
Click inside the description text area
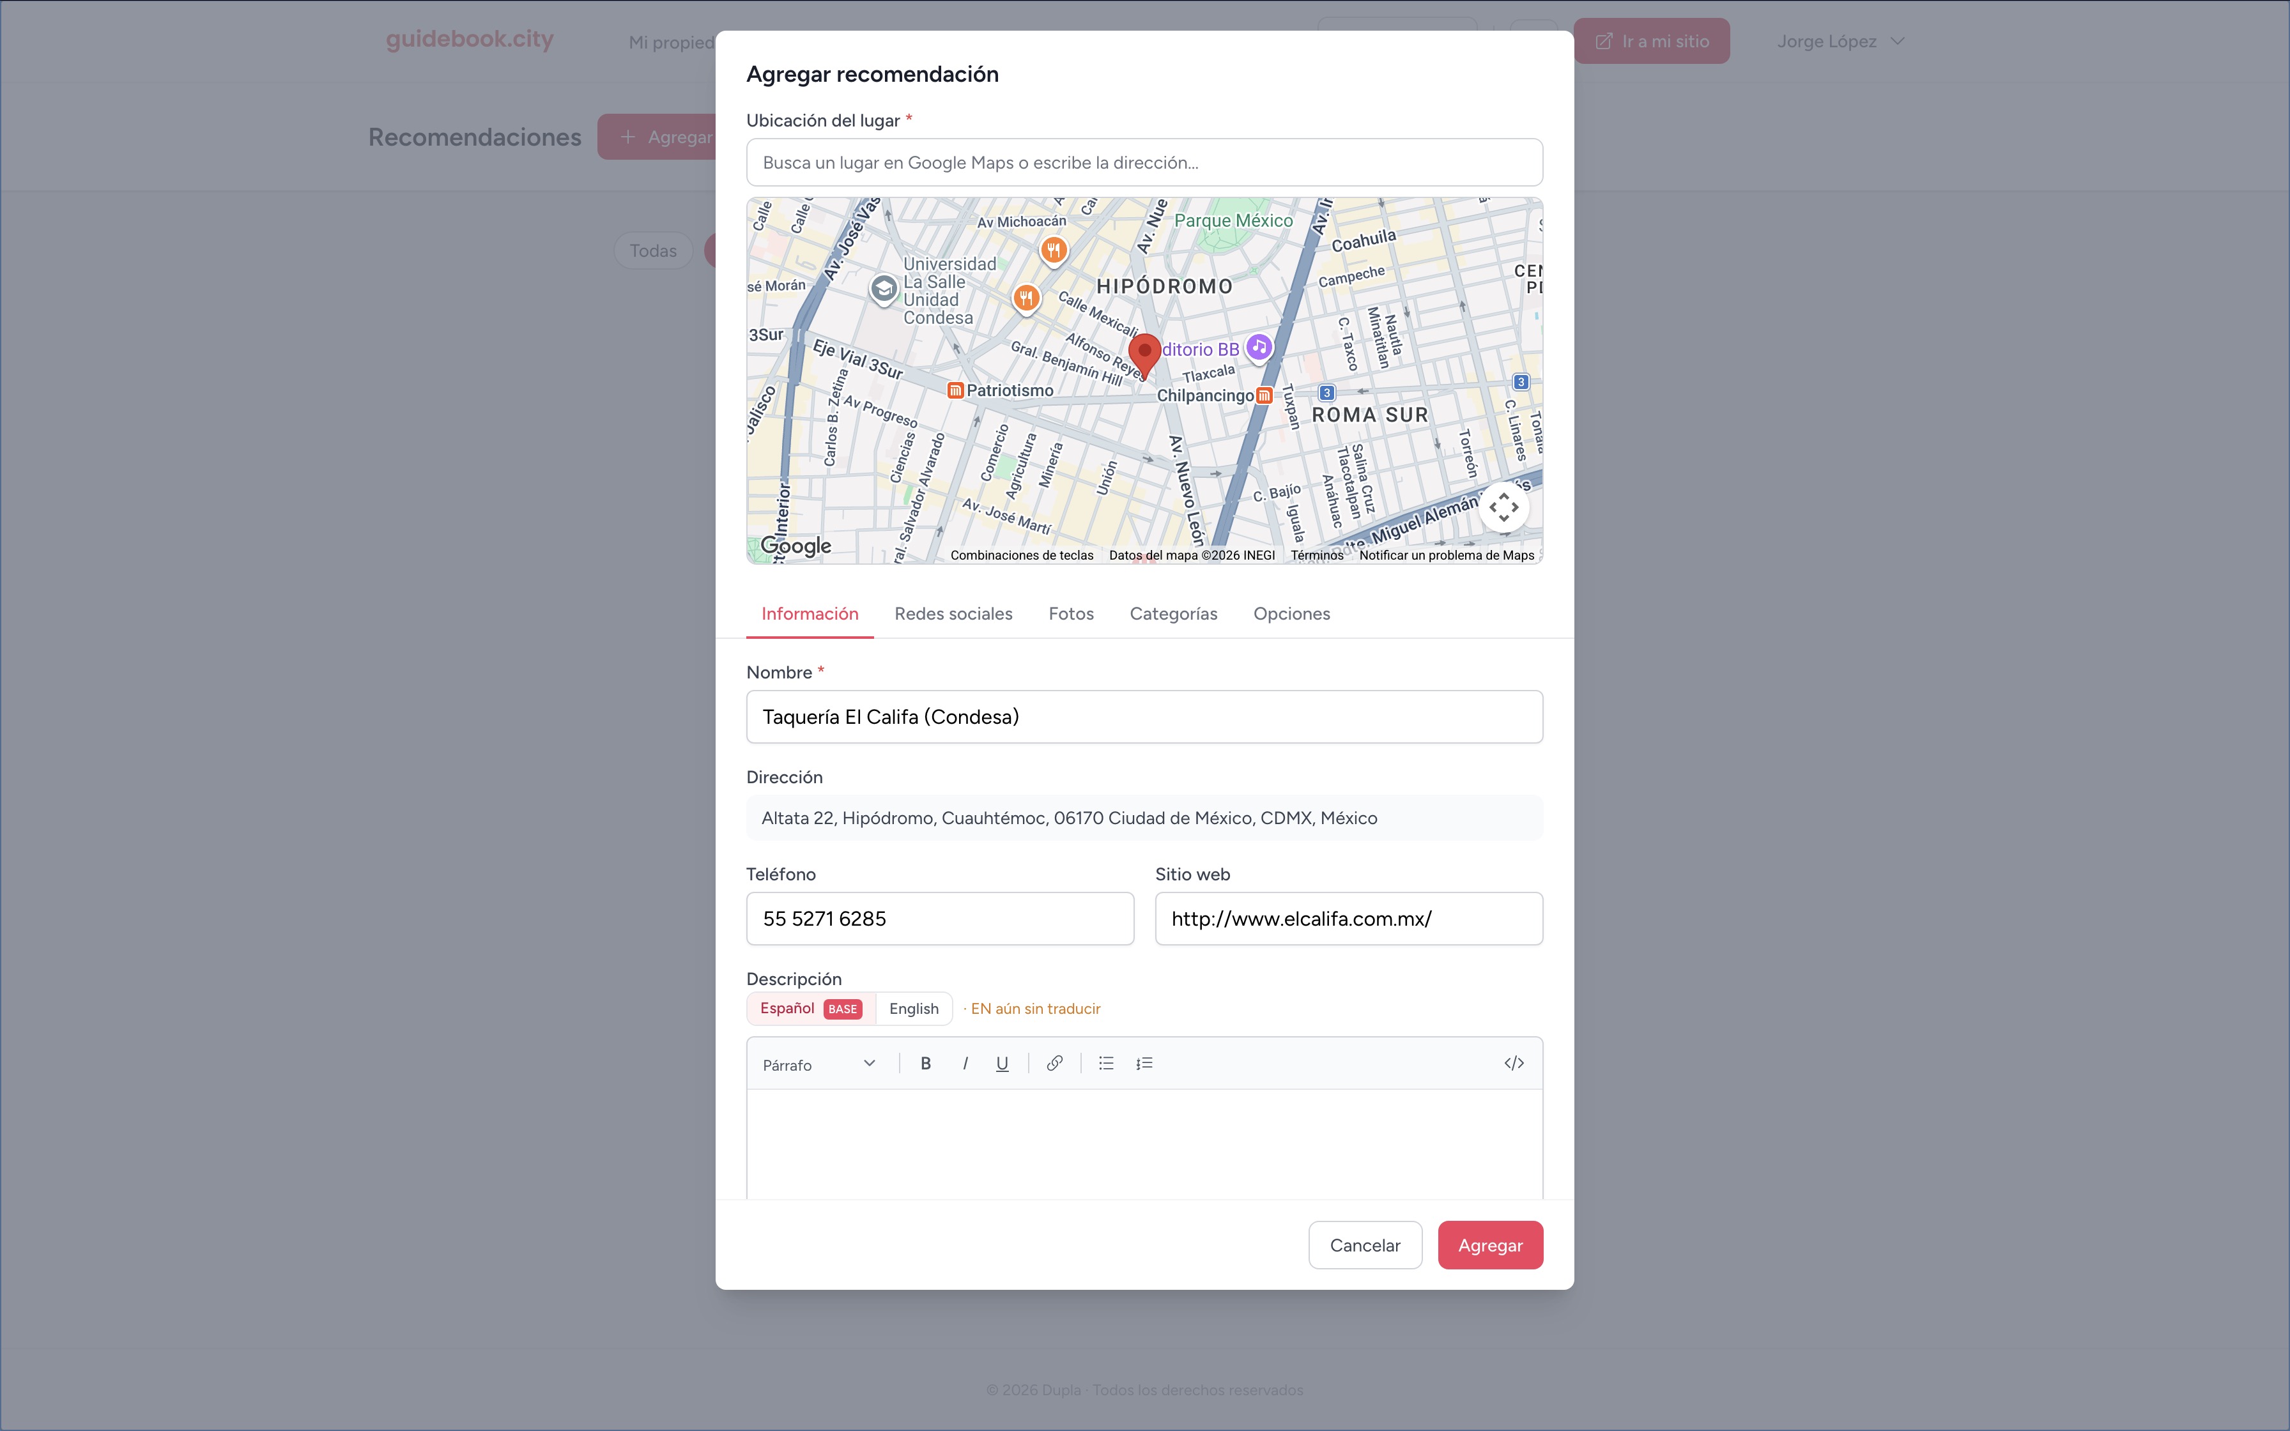coord(1144,1144)
